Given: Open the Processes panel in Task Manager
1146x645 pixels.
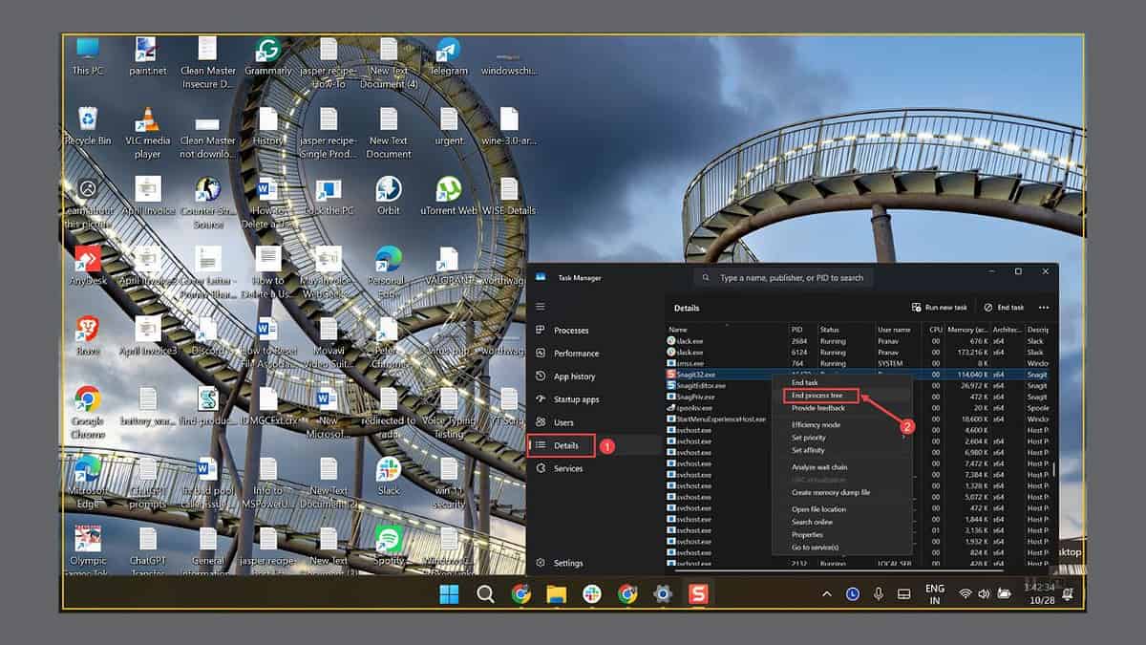Looking at the screenshot, I should [x=571, y=330].
